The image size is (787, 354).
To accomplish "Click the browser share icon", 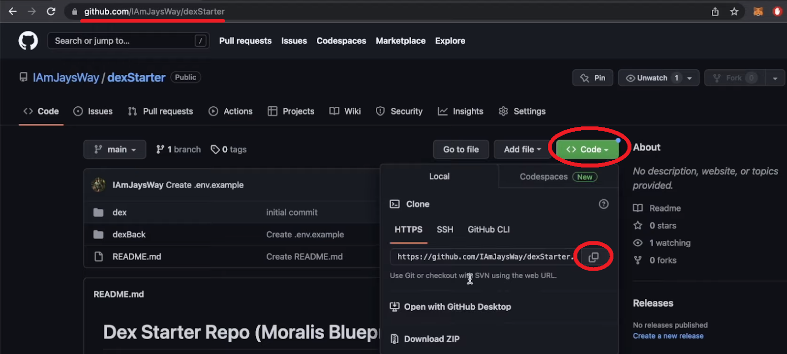I will click(715, 11).
